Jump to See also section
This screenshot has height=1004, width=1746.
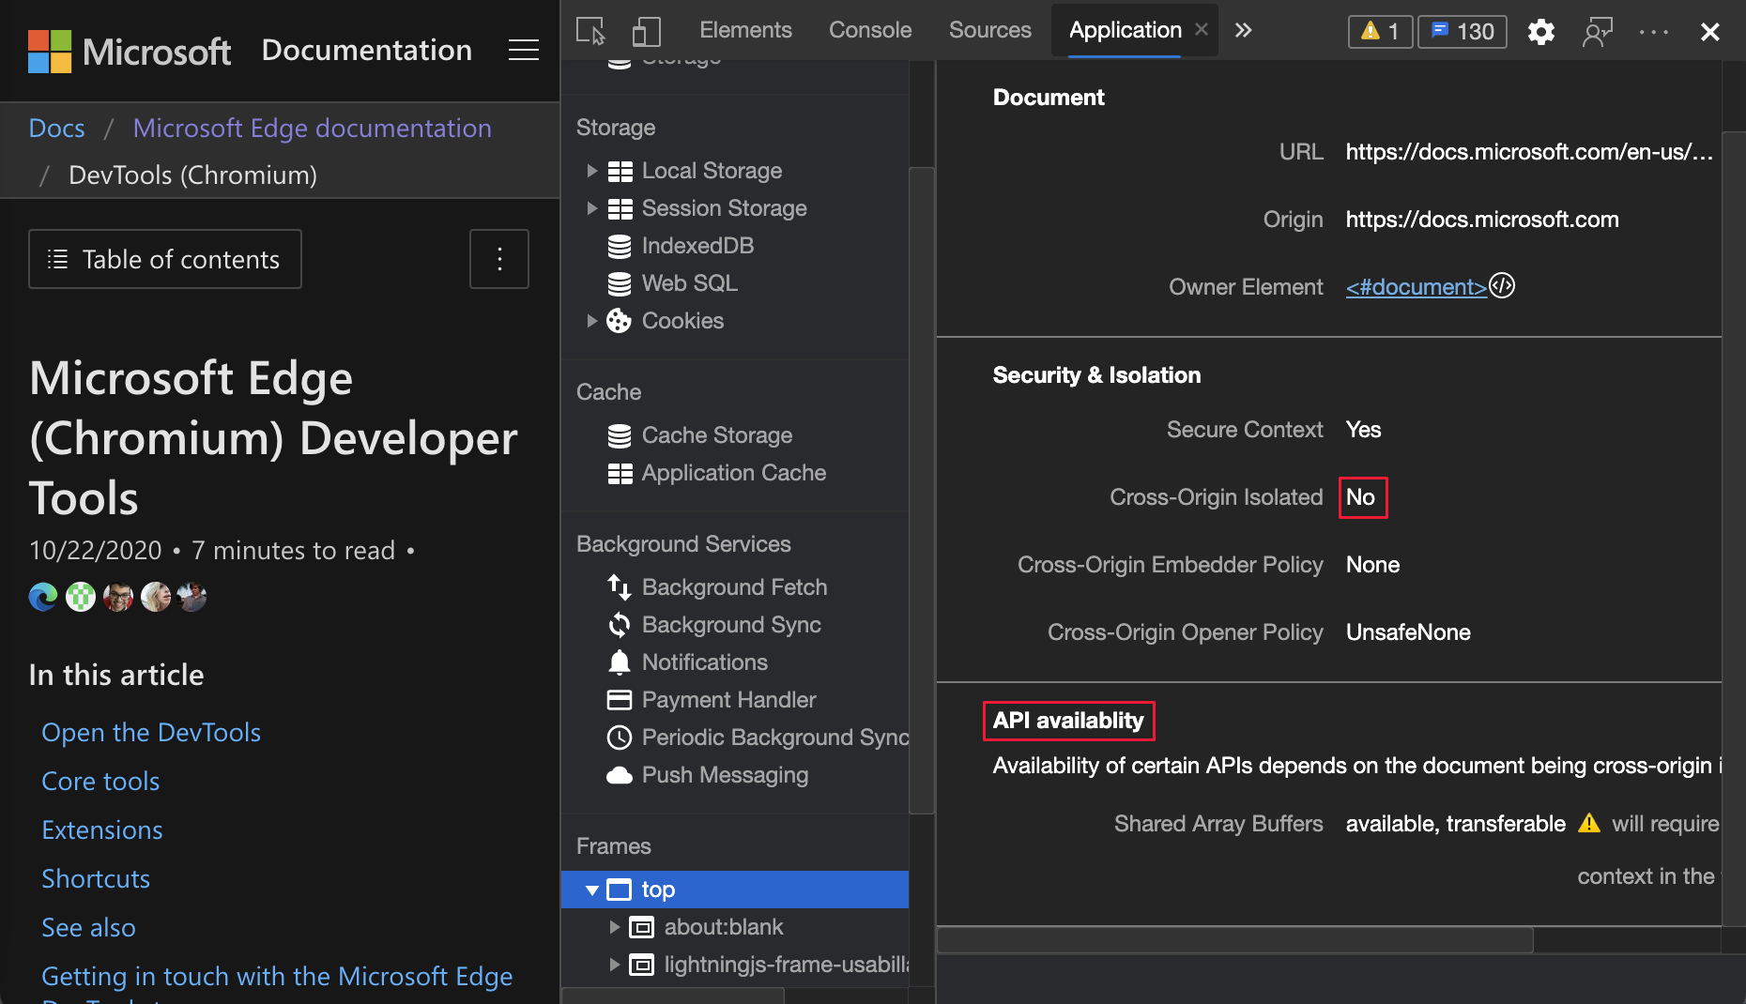[88, 927]
